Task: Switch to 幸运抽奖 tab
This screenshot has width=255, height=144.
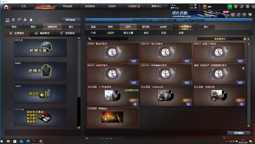Action: pyautogui.click(x=68, y=6)
